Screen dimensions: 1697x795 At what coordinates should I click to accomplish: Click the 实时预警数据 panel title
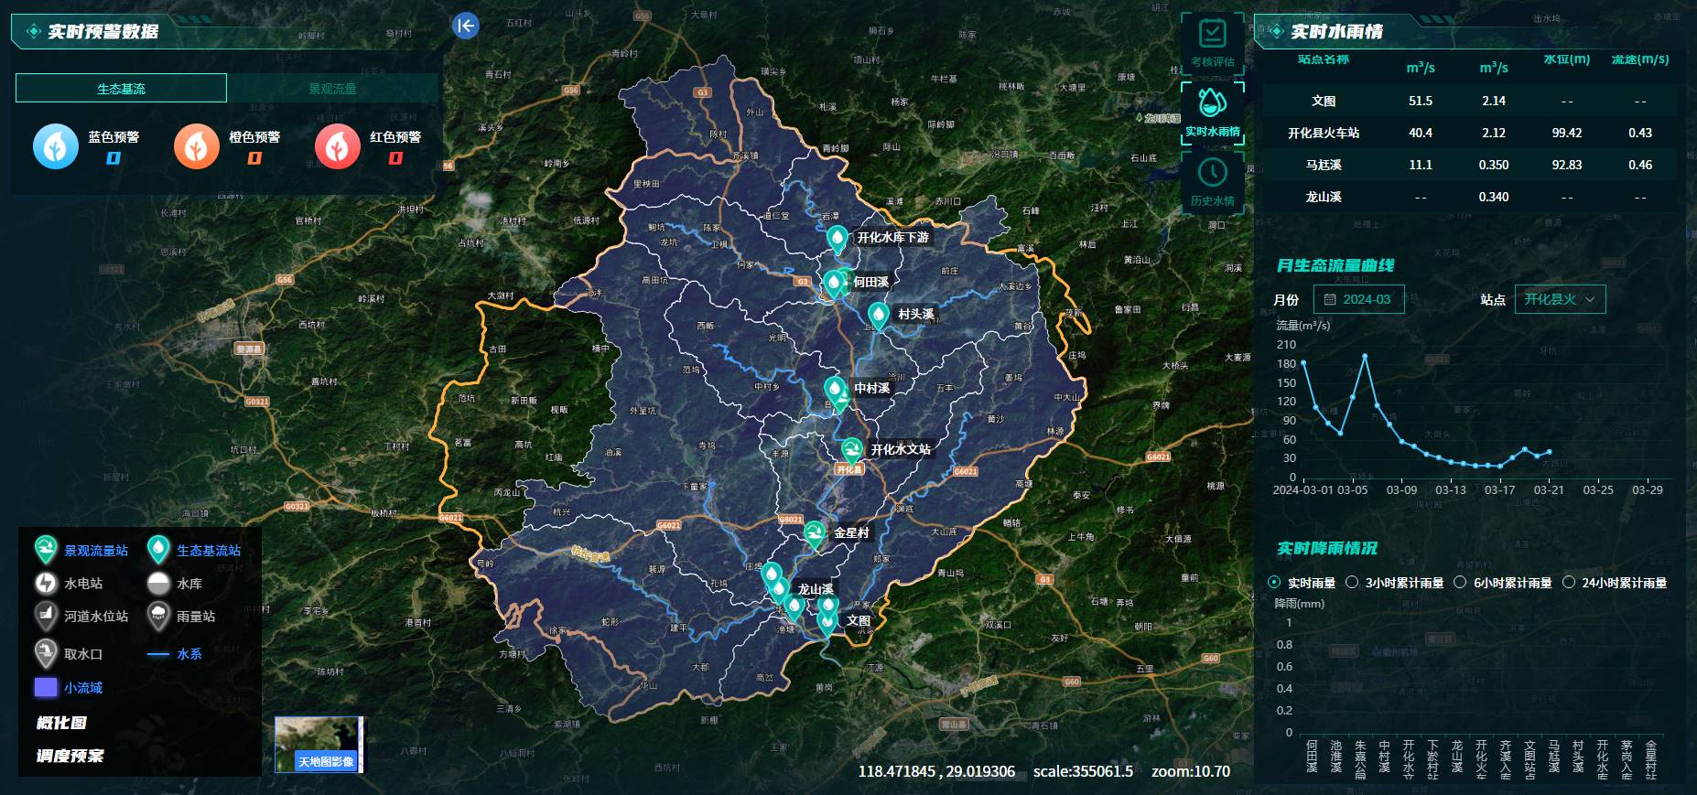click(103, 32)
